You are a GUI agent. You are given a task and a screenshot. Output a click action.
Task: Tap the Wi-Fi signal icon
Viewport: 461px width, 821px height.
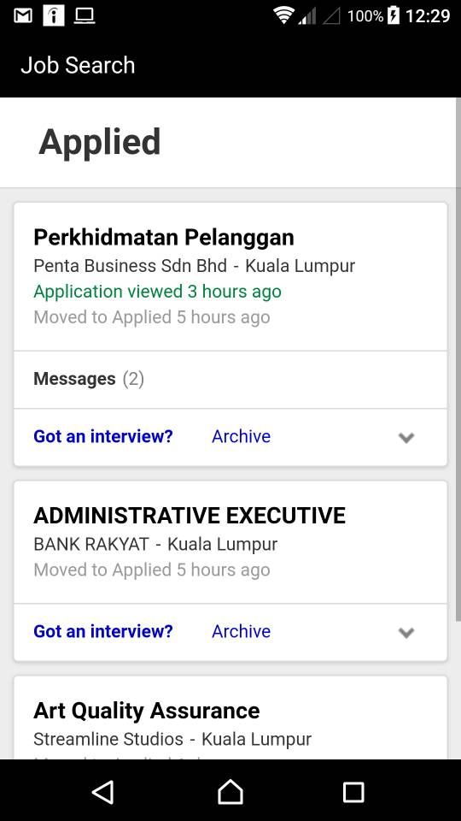point(283,16)
